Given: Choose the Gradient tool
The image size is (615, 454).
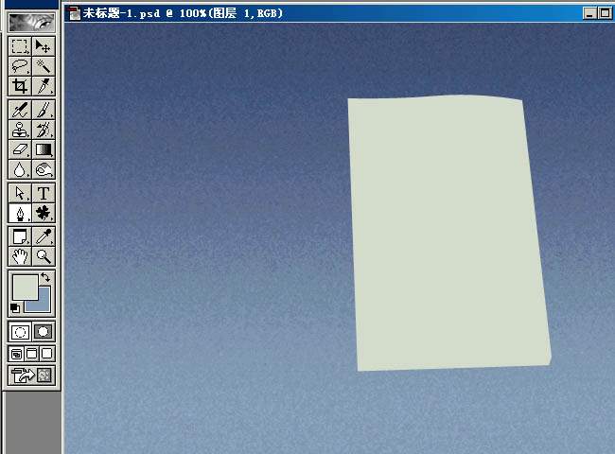Looking at the screenshot, I should click(x=44, y=149).
